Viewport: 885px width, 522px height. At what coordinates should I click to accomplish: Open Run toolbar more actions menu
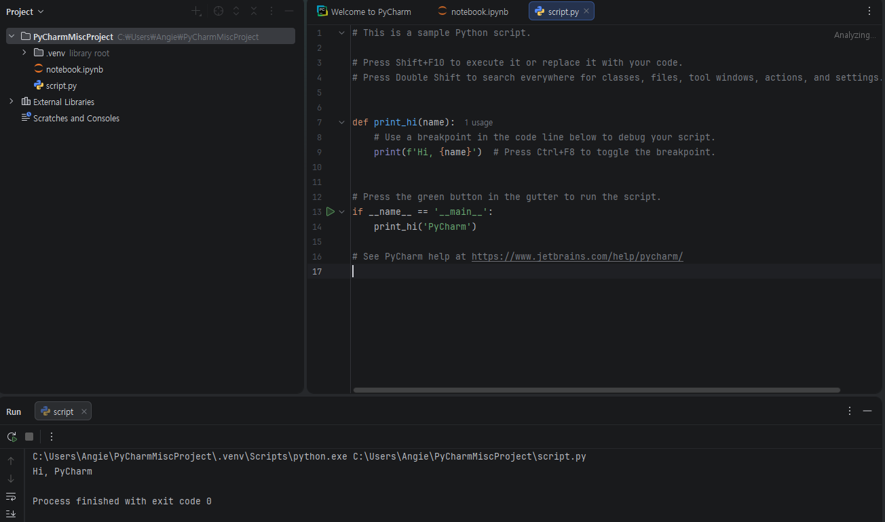tap(51, 437)
